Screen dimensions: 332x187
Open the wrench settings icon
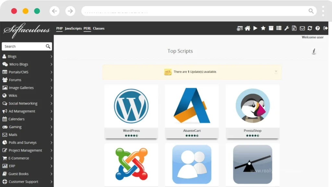(287, 28)
